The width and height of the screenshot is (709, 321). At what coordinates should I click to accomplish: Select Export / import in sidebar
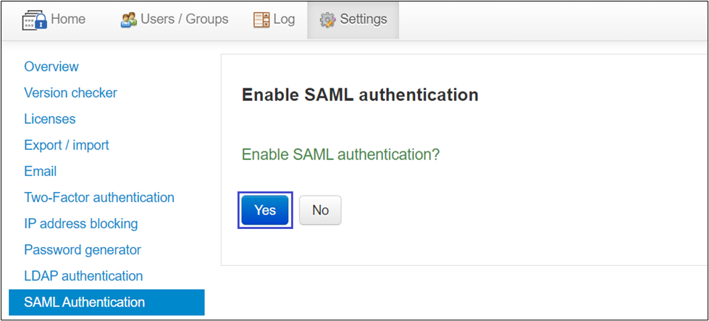[67, 145]
